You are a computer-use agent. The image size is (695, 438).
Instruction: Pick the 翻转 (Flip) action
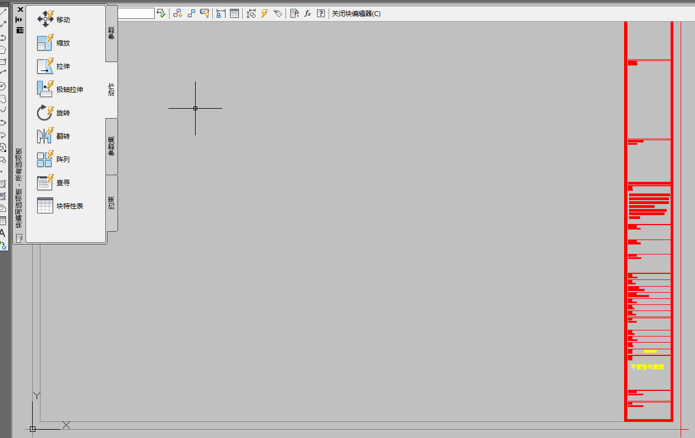pos(54,136)
